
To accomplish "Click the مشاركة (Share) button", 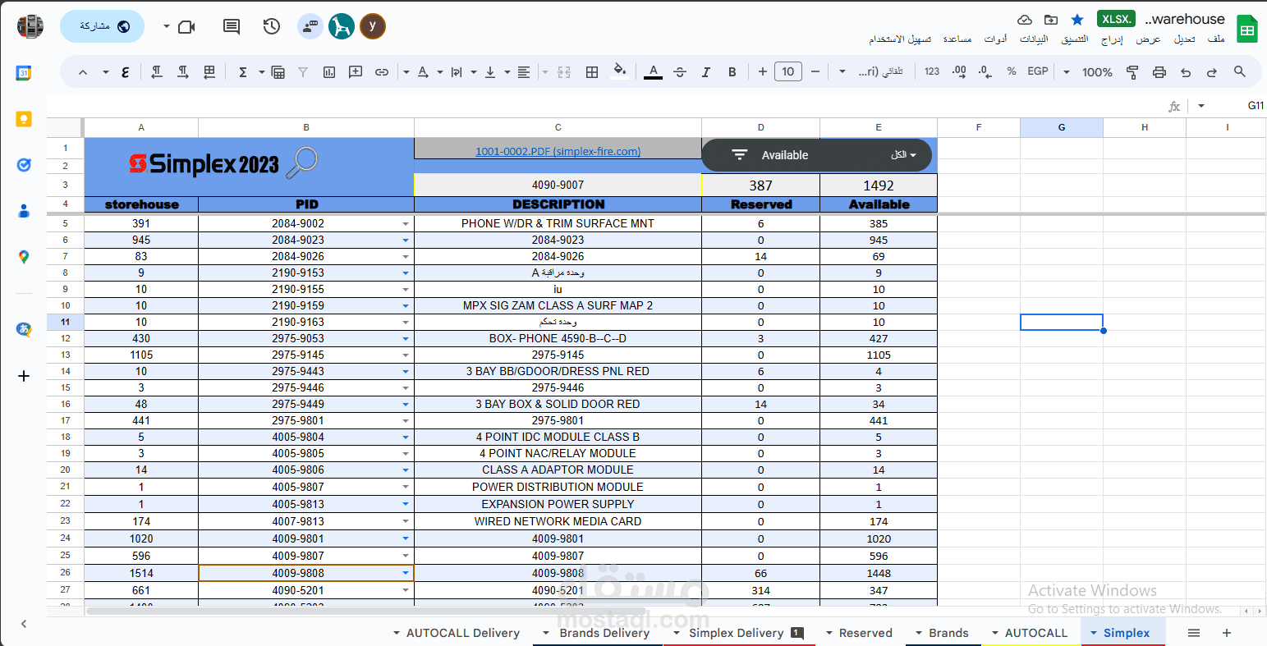I will tap(103, 26).
